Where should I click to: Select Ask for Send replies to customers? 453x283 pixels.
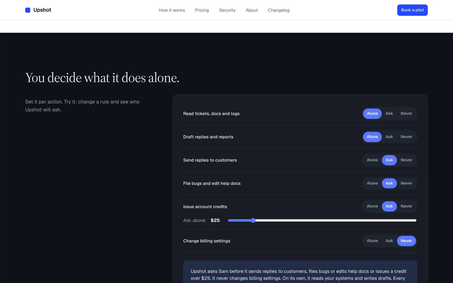click(389, 160)
